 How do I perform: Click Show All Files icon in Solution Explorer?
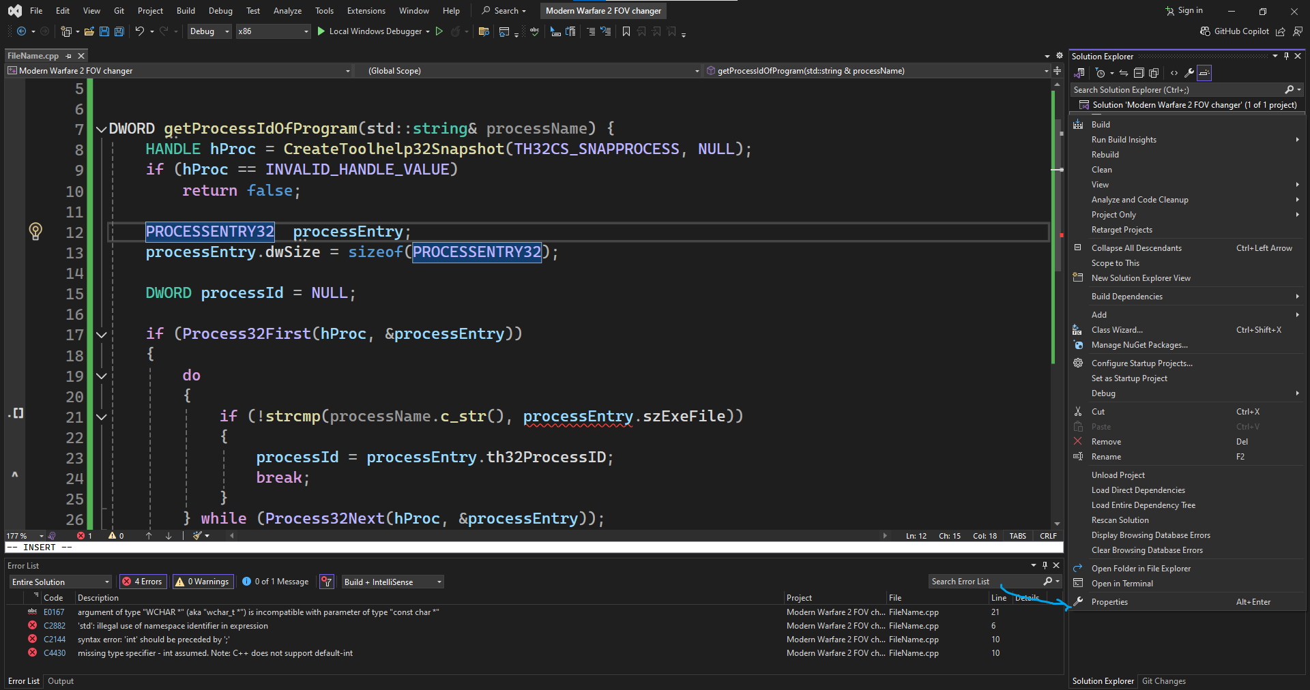coord(1154,73)
